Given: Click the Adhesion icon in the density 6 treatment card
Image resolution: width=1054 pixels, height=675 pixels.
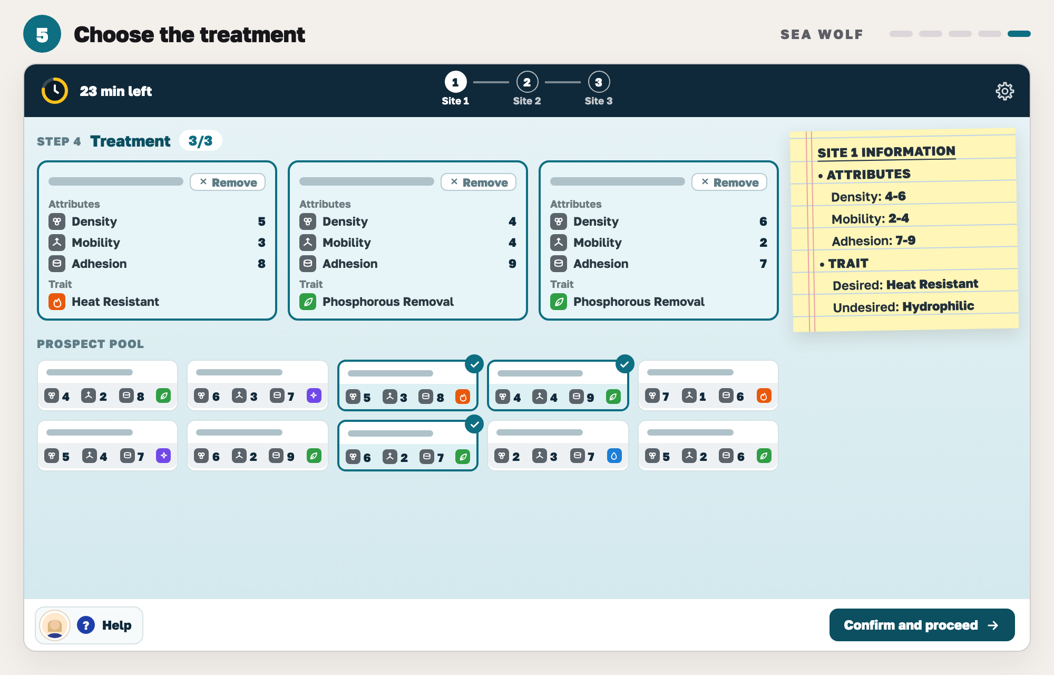Looking at the screenshot, I should [x=559, y=264].
